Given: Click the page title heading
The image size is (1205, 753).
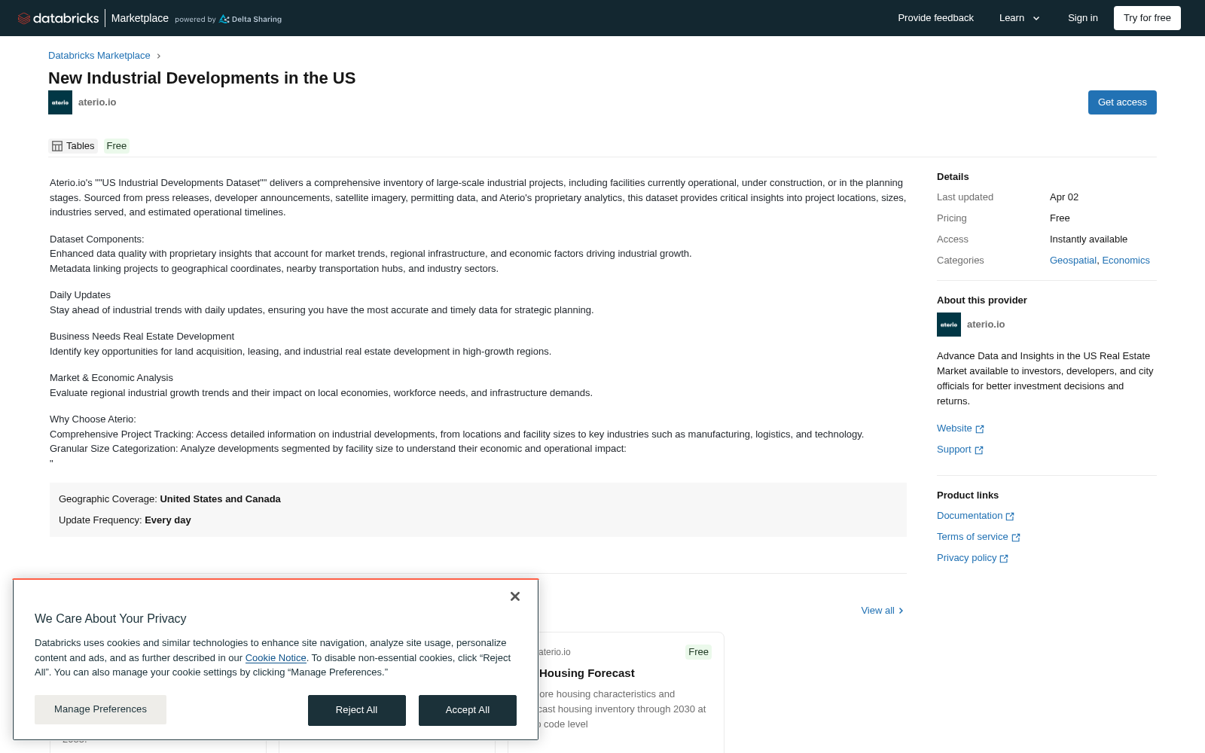Looking at the screenshot, I should point(202,78).
